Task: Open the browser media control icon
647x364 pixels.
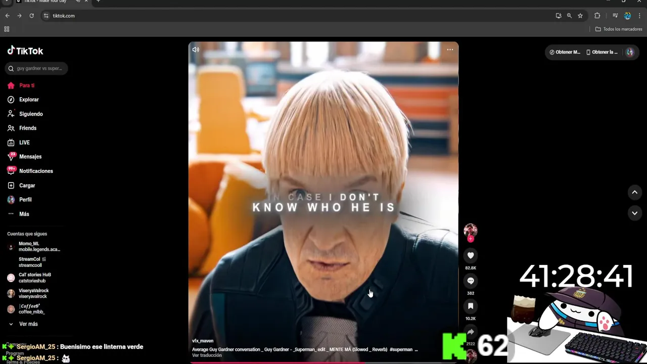Action: point(615,16)
